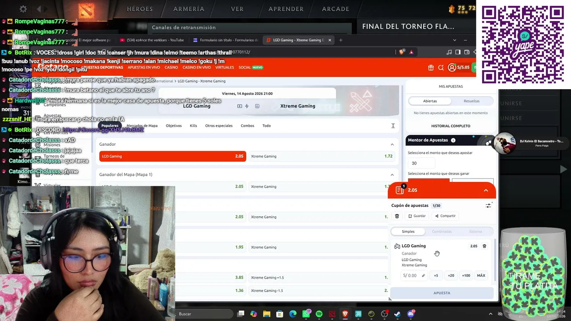Open the gift promotions icon in Betano header
This screenshot has width=571, height=321.
coord(430,68)
